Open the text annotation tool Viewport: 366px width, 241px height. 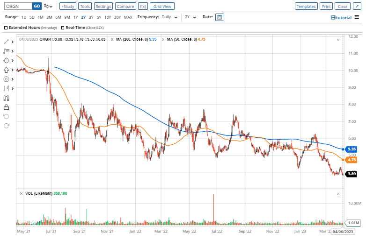tap(6, 51)
